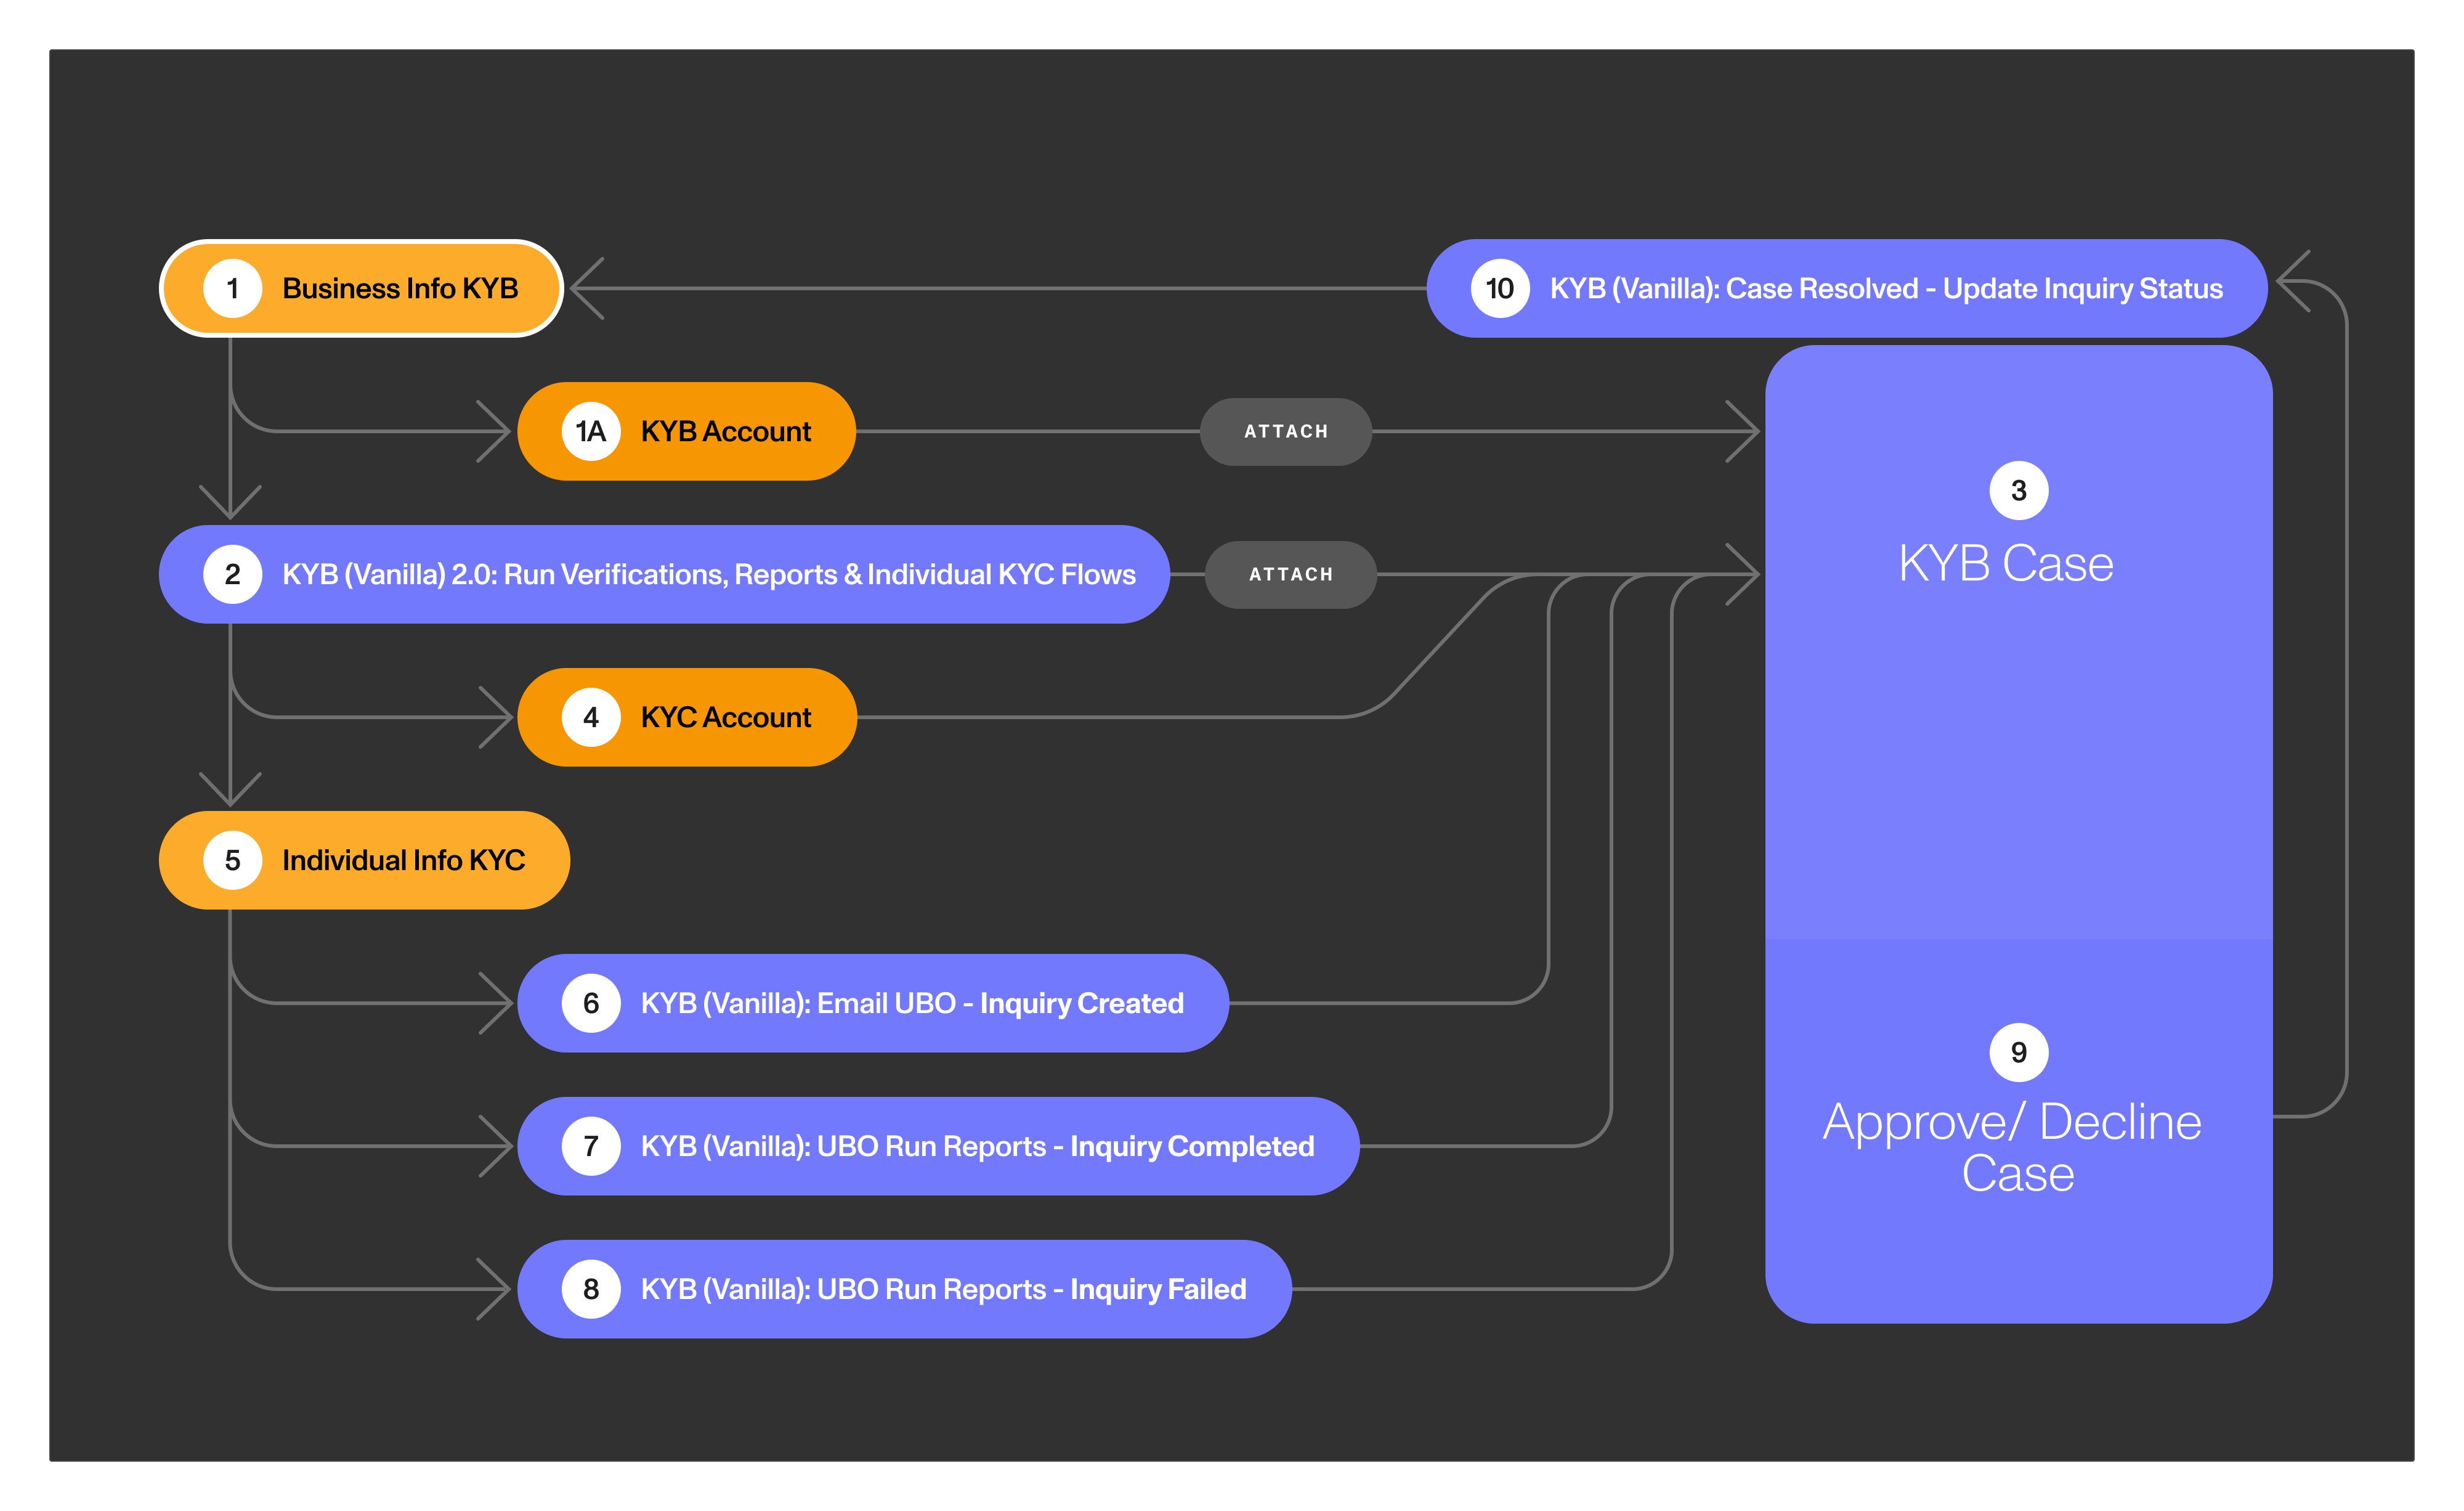Click the upper ATTACH pill near KYB Account
The width and height of the screenshot is (2464, 1511).
1286,431
